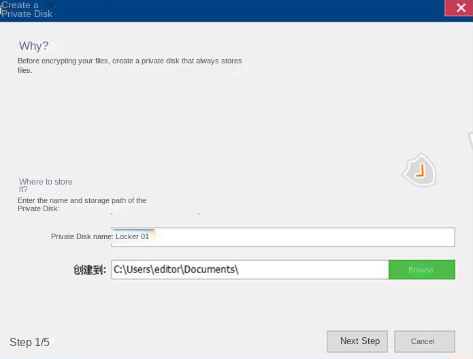The width and height of the screenshot is (473, 359).
Task: Click the 'Before encrypting your files' description
Action: tap(129, 65)
